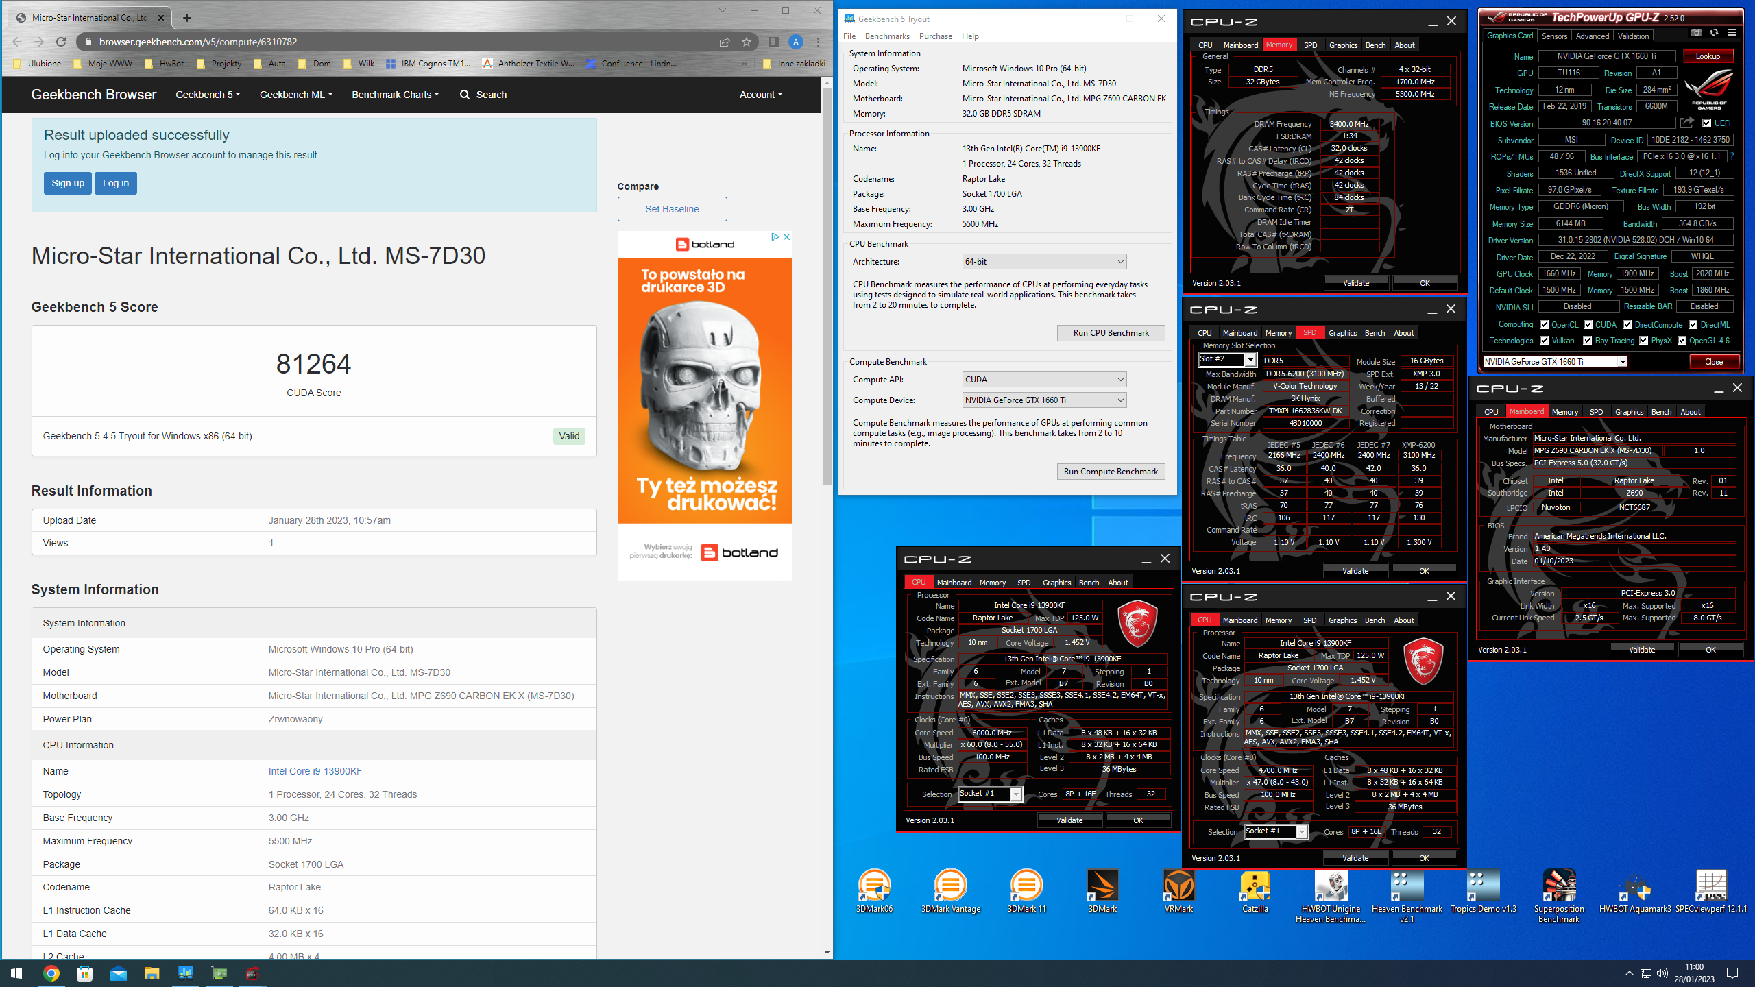Toggle the OpenGL 4.6 checkbox

click(x=1682, y=341)
